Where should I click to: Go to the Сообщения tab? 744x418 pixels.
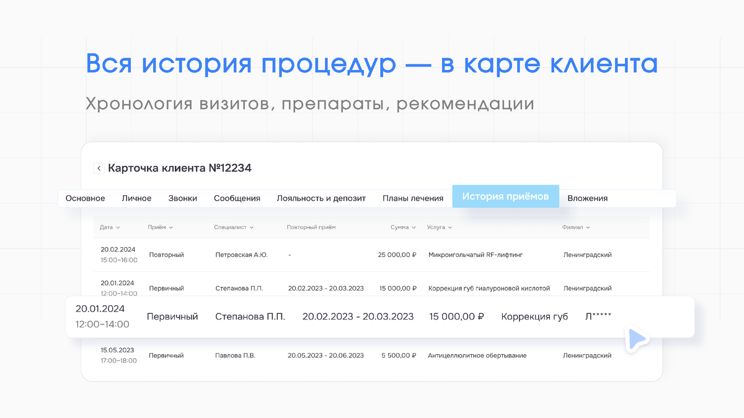(237, 198)
